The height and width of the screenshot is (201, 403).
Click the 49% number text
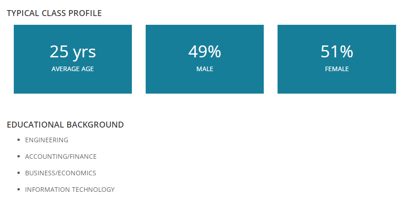pyautogui.click(x=204, y=51)
